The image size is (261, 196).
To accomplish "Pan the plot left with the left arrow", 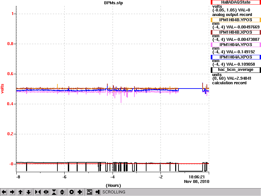I will tap(4, 192).
